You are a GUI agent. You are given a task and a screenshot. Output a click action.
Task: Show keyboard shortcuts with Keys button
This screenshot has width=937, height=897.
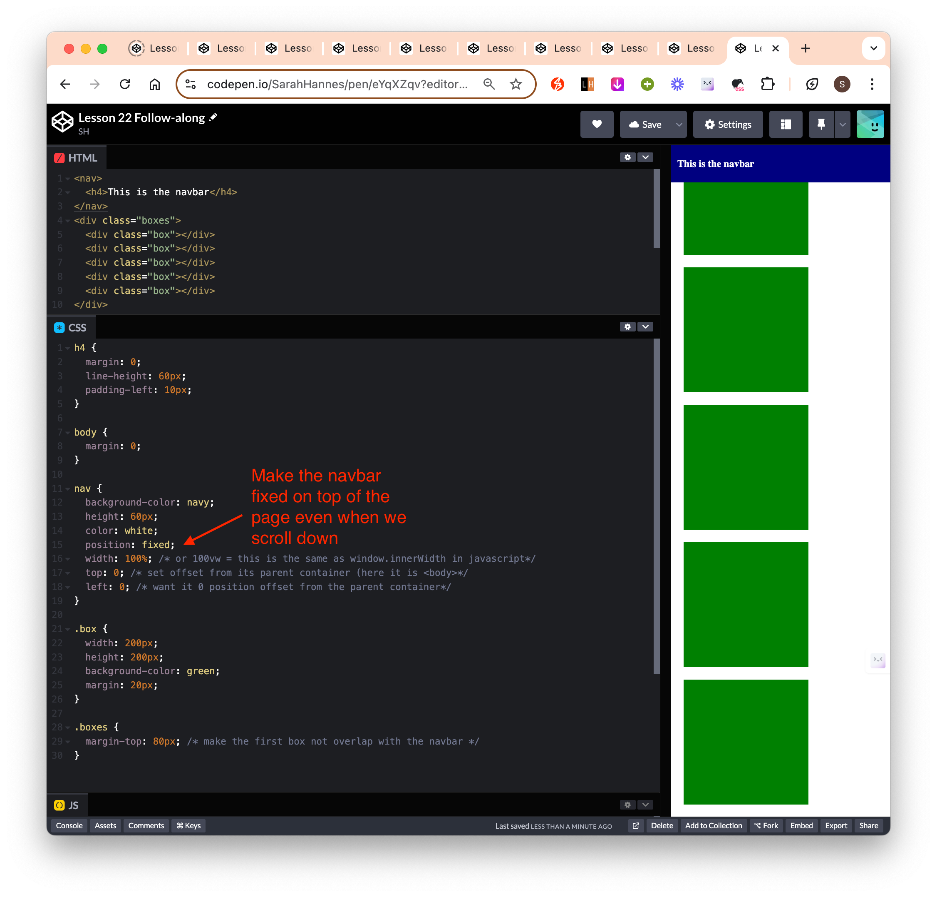click(188, 826)
